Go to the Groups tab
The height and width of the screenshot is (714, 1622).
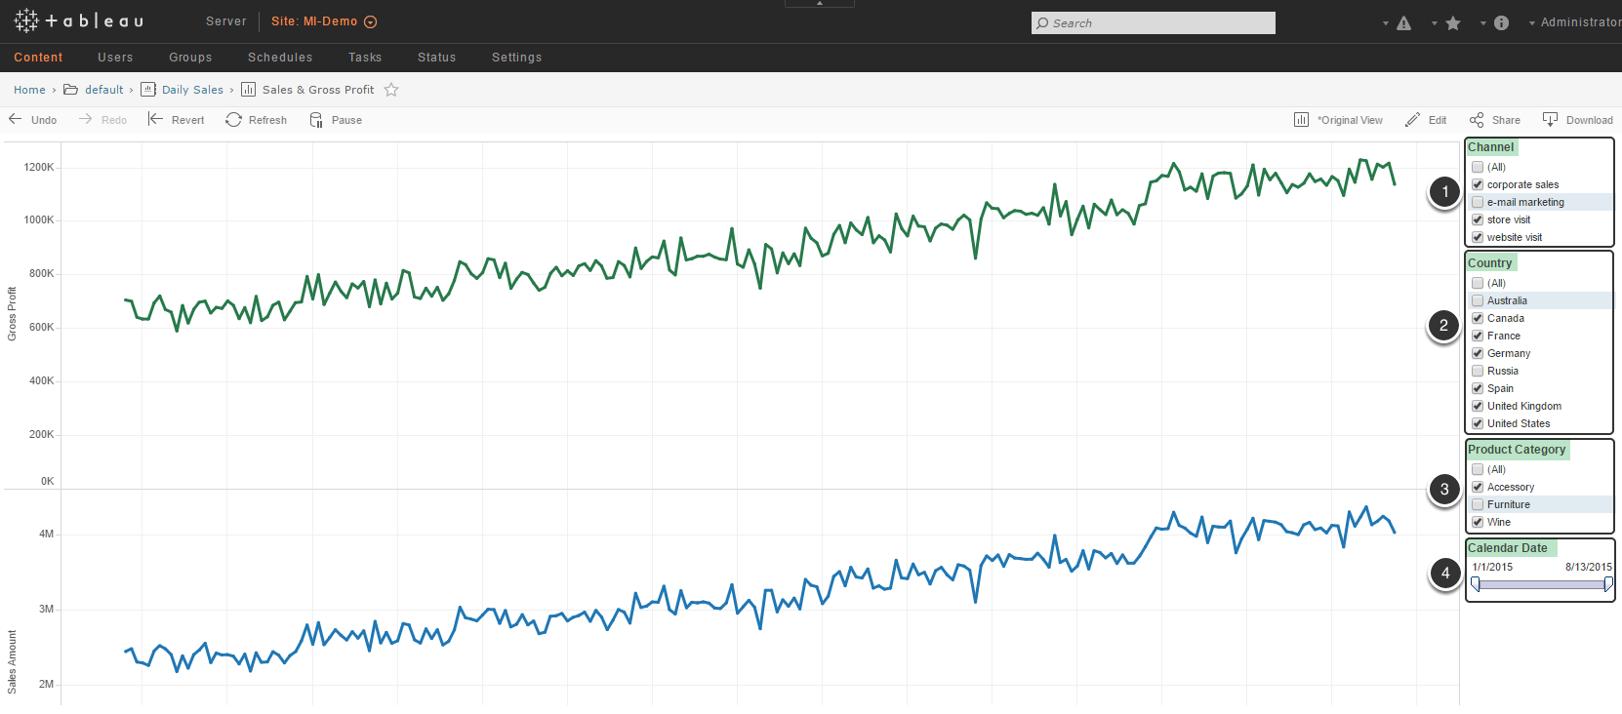190,58
